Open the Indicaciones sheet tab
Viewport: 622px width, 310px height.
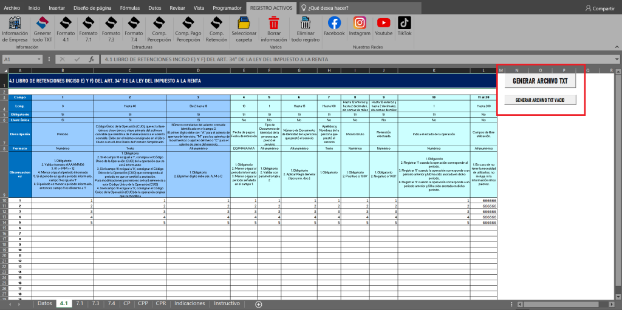coord(190,303)
